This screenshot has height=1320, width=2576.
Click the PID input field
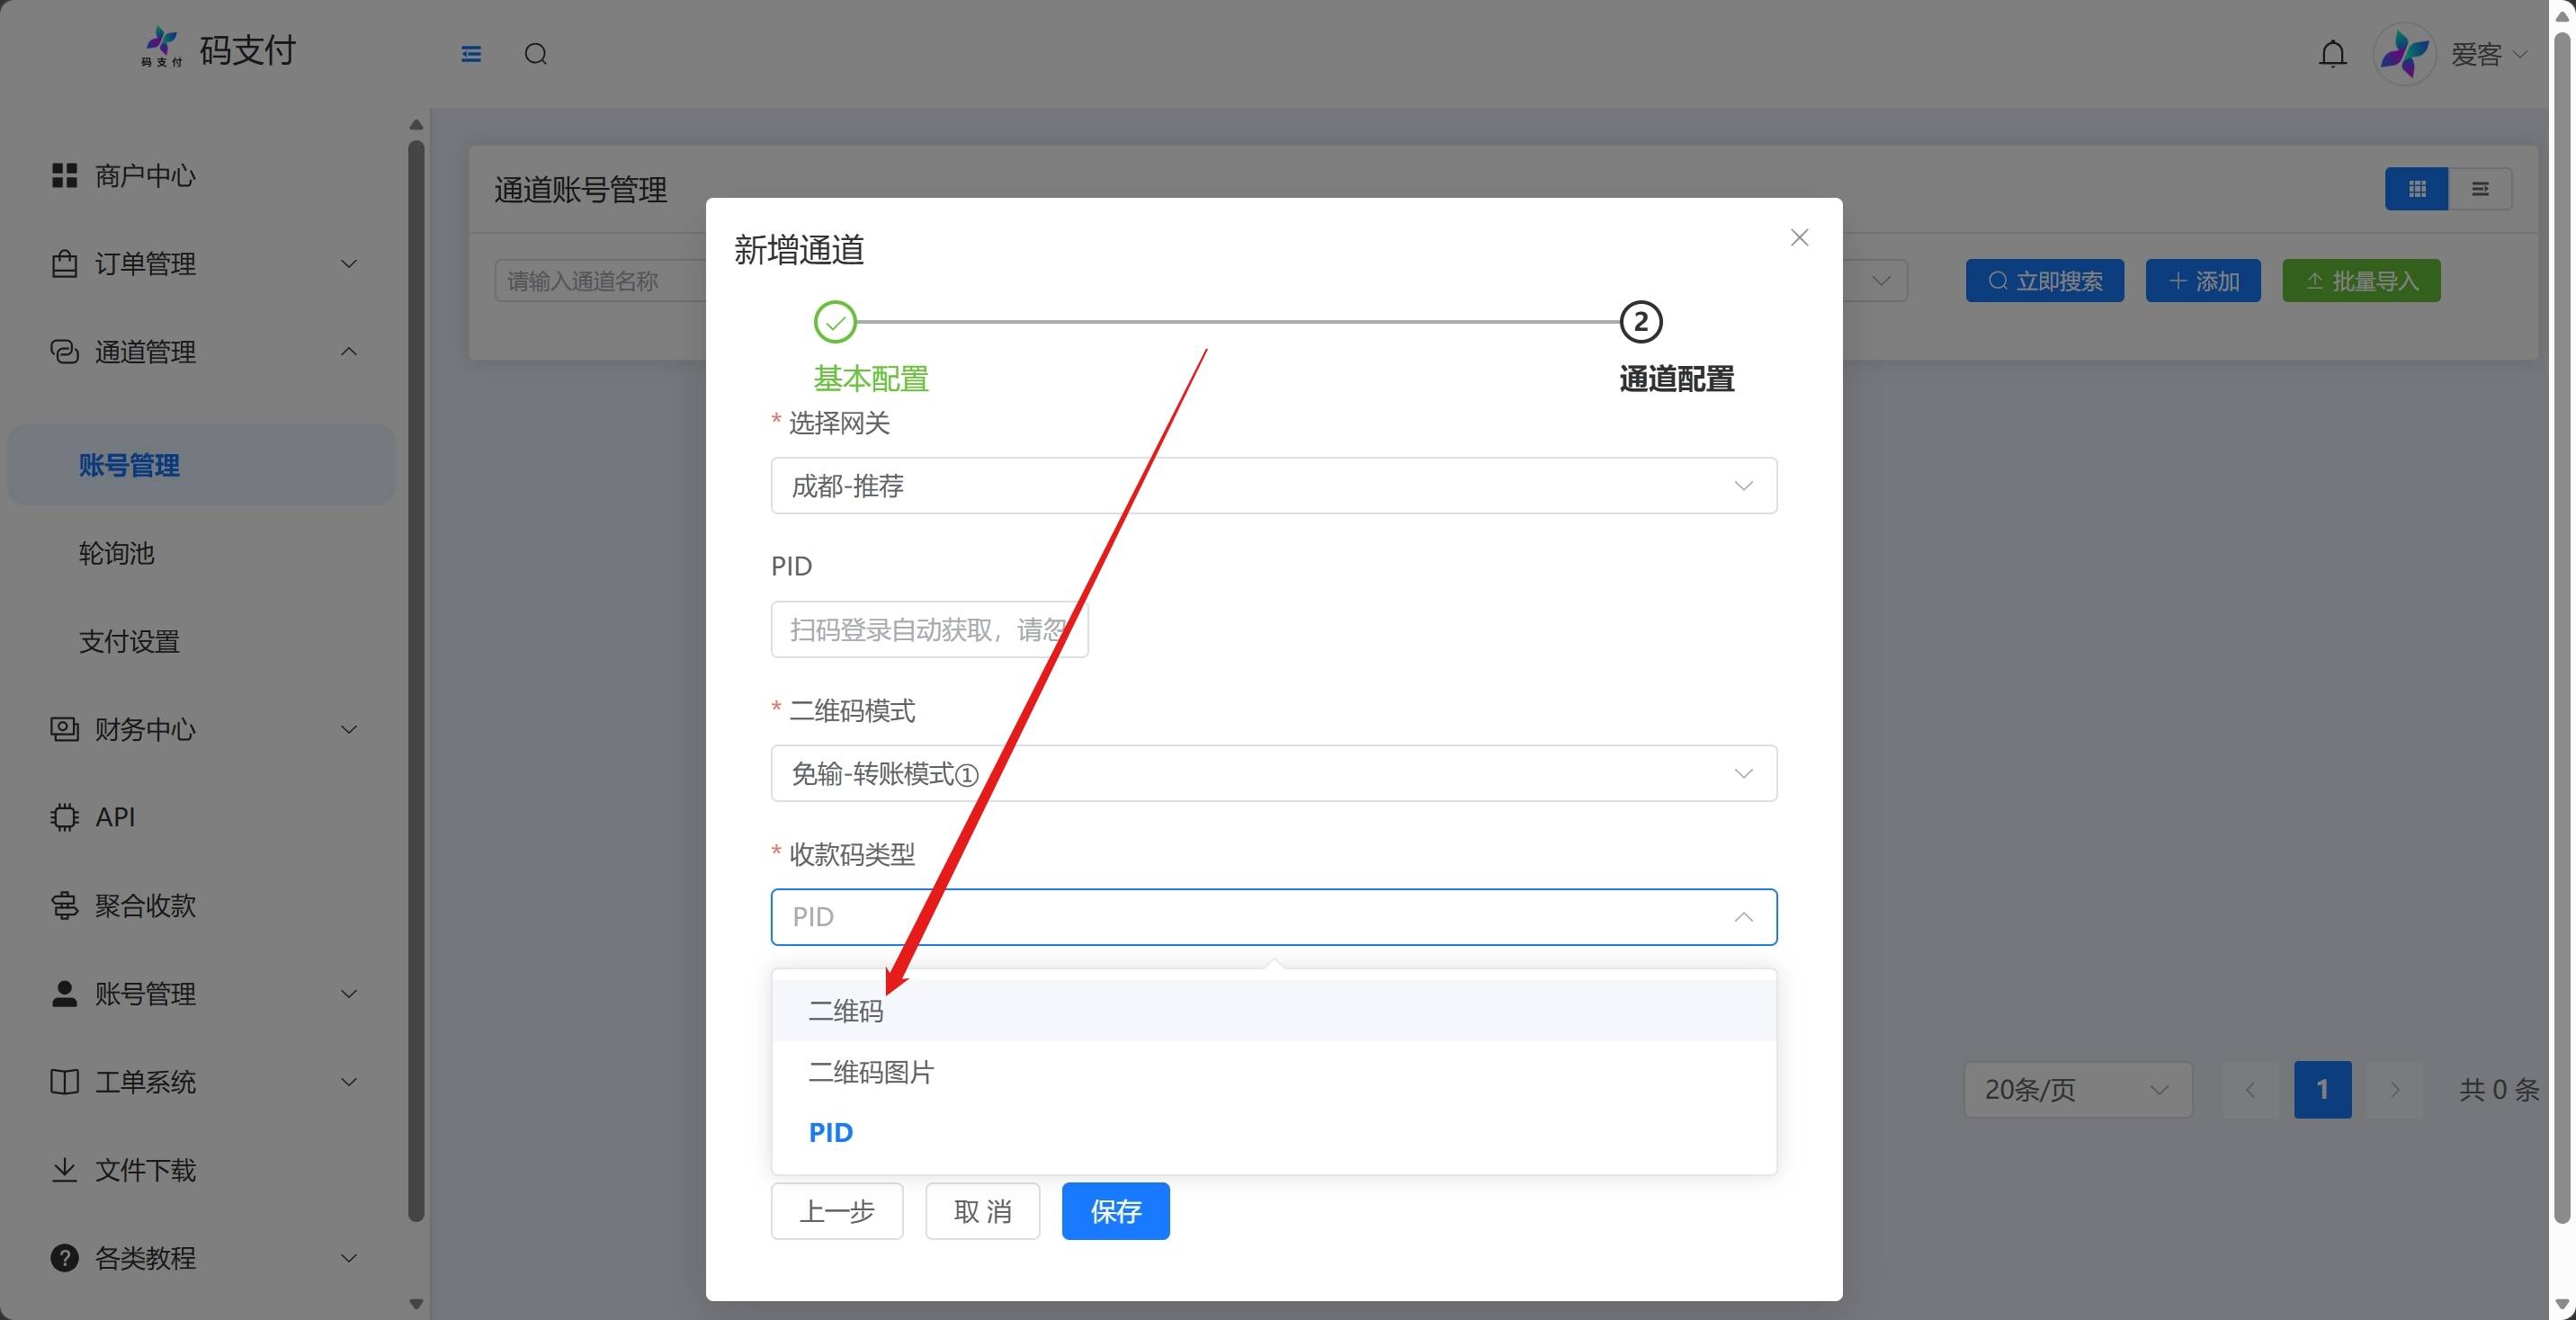[929, 629]
